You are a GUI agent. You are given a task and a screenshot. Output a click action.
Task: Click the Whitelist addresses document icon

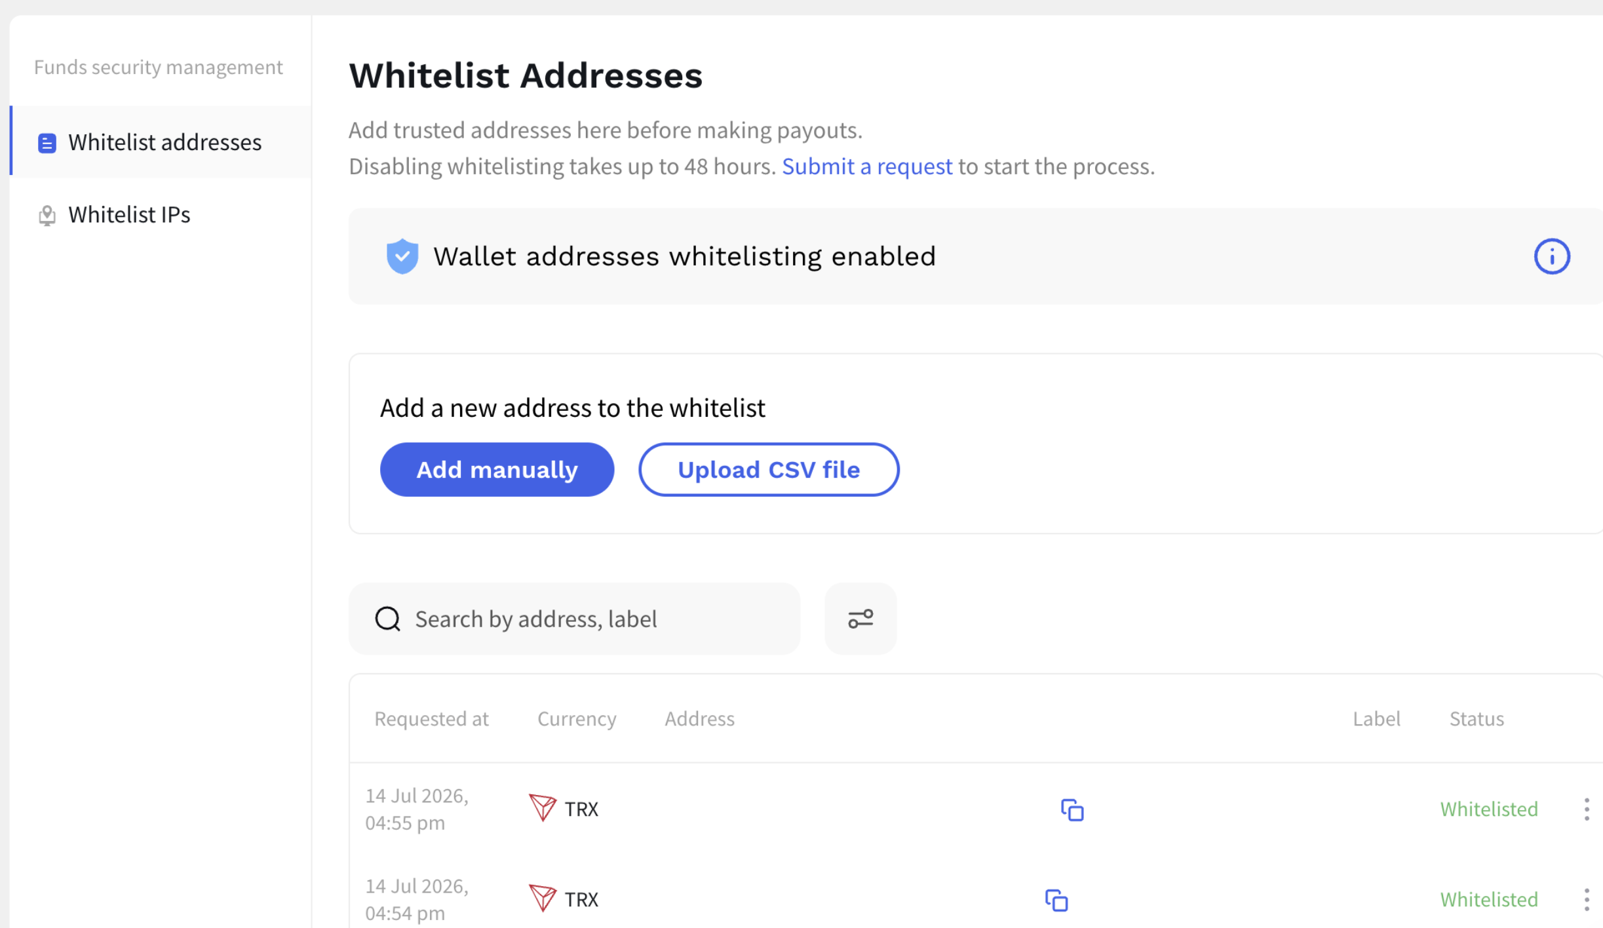click(x=47, y=143)
